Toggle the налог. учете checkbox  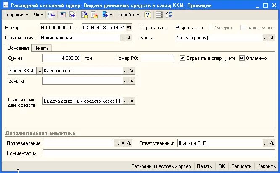pyautogui.click(x=243, y=28)
